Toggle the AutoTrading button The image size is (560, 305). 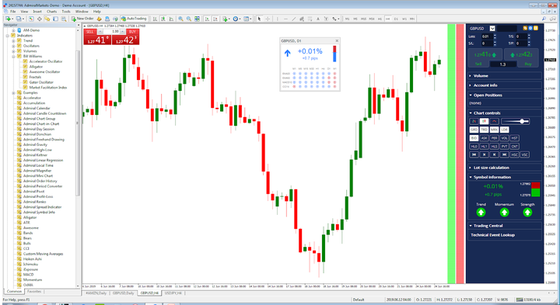(x=134, y=19)
